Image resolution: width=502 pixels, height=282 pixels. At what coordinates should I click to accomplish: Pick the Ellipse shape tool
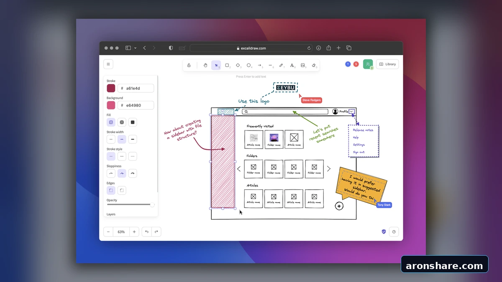(249, 65)
